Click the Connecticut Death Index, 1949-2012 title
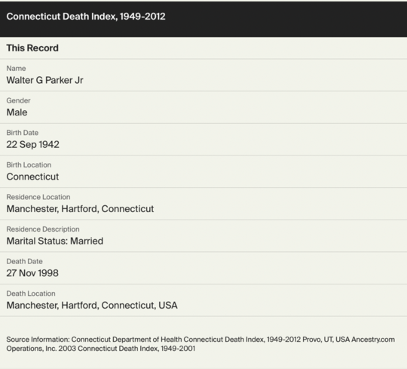407x369 pixels. pyautogui.click(x=86, y=17)
